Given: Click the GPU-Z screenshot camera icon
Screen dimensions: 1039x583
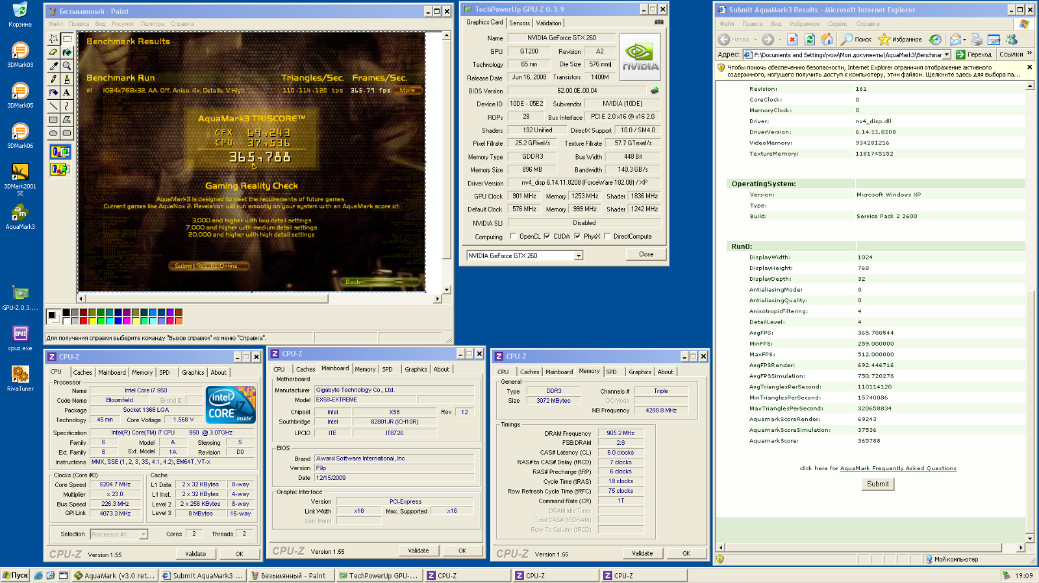Looking at the screenshot, I should [658, 22].
